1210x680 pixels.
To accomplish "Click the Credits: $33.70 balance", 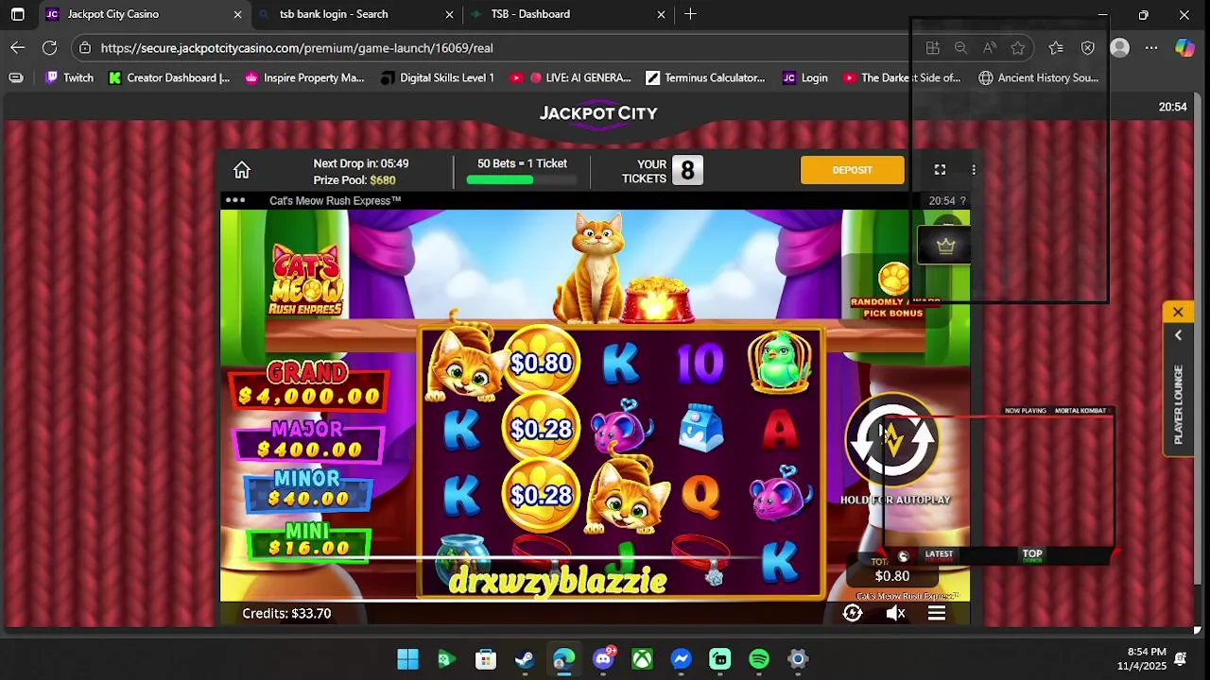I will click(x=286, y=614).
